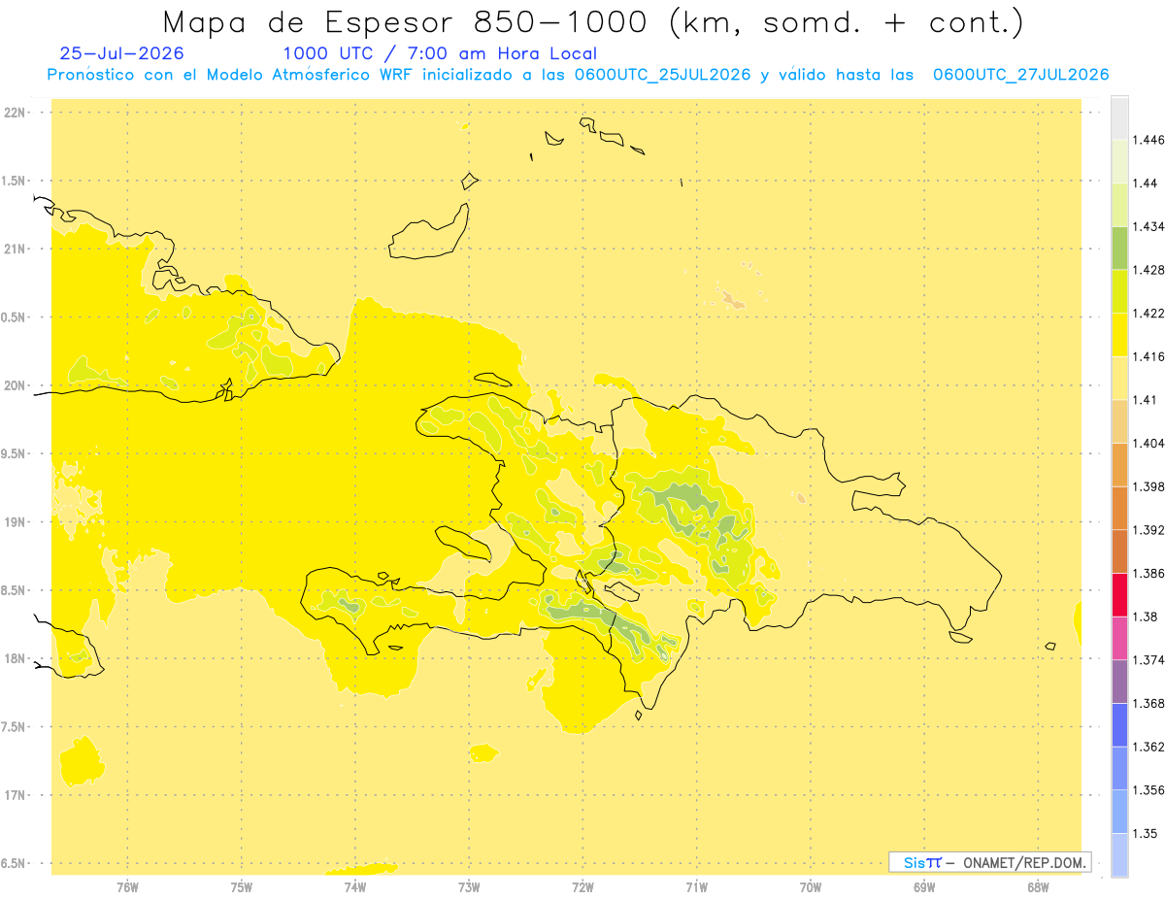Screen dimensions: 1165x900
Task: Click the "71W" longitude label
Action: click(x=696, y=885)
